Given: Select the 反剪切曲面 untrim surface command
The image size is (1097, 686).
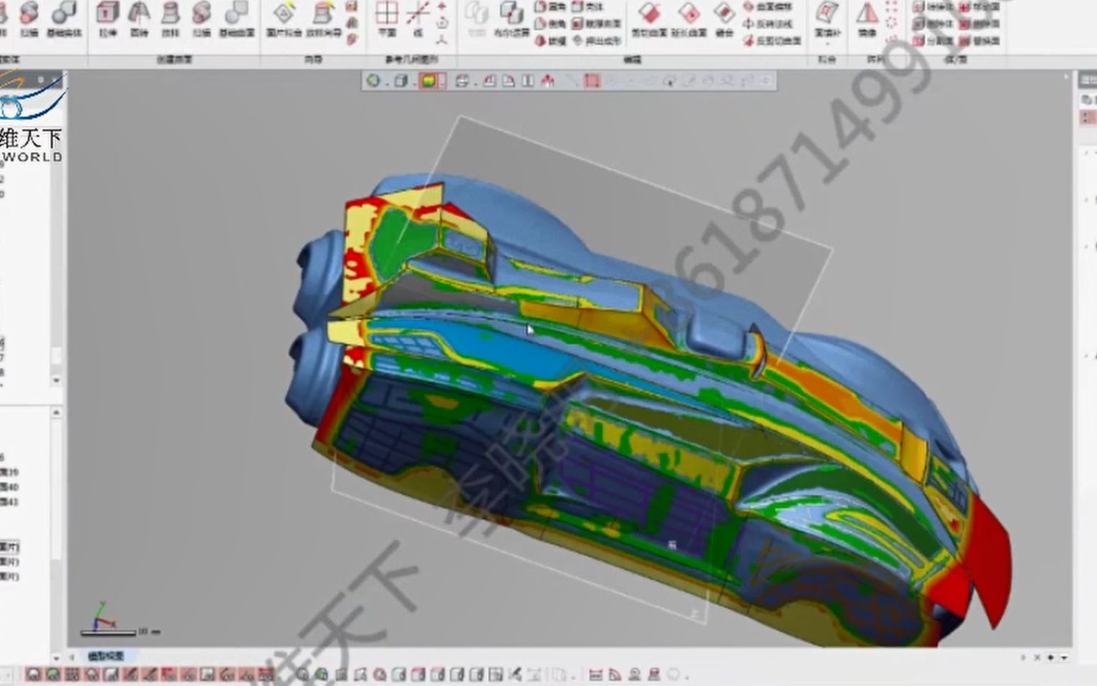Looking at the screenshot, I should [x=772, y=41].
